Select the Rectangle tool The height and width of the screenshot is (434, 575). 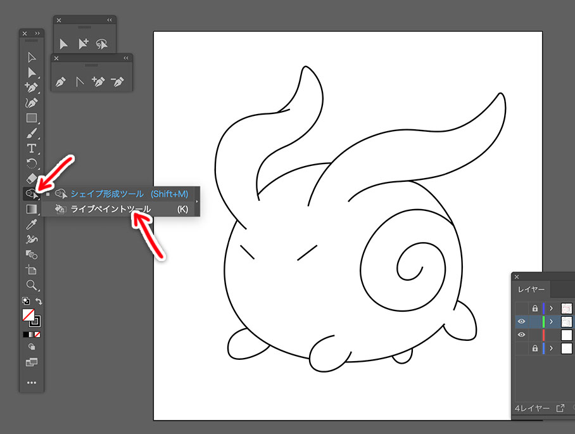pos(32,118)
